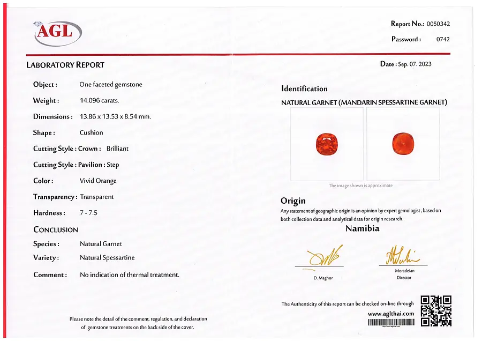Click the Password value 0742
The width and height of the screenshot is (482, 341).
coord(443,39)
